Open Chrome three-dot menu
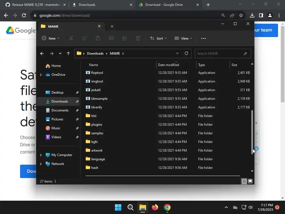This screenshot has width=285, height=214. (x=279, y=16)
